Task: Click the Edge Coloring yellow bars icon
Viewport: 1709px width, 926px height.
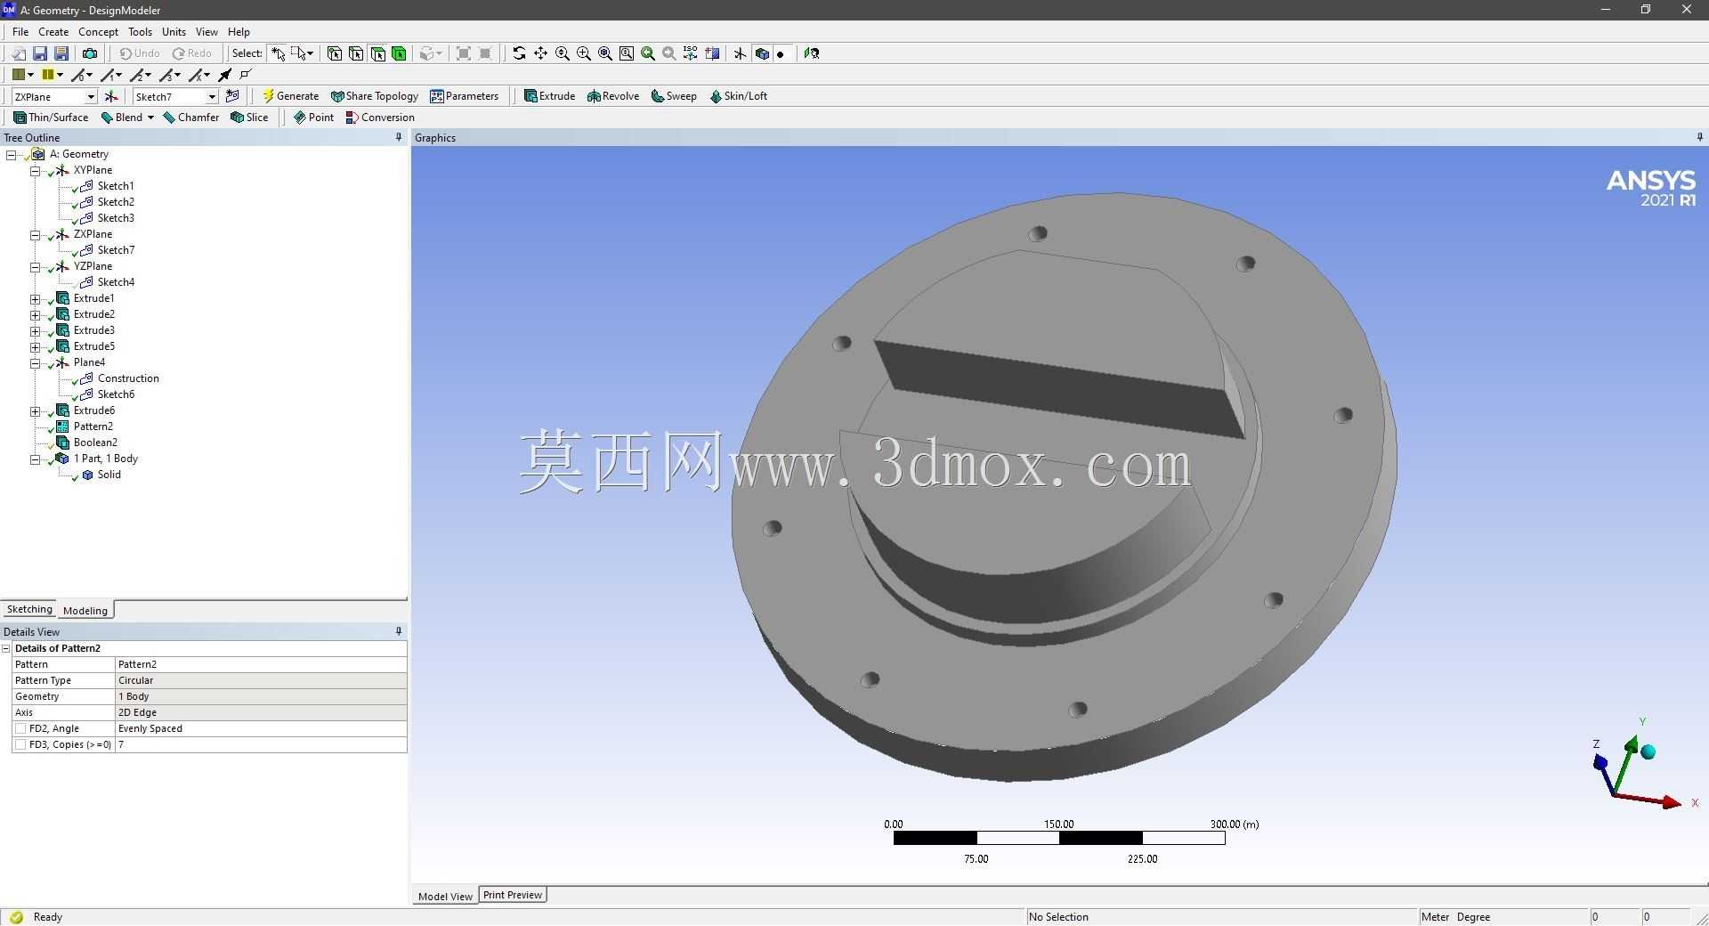Action: 48,75
